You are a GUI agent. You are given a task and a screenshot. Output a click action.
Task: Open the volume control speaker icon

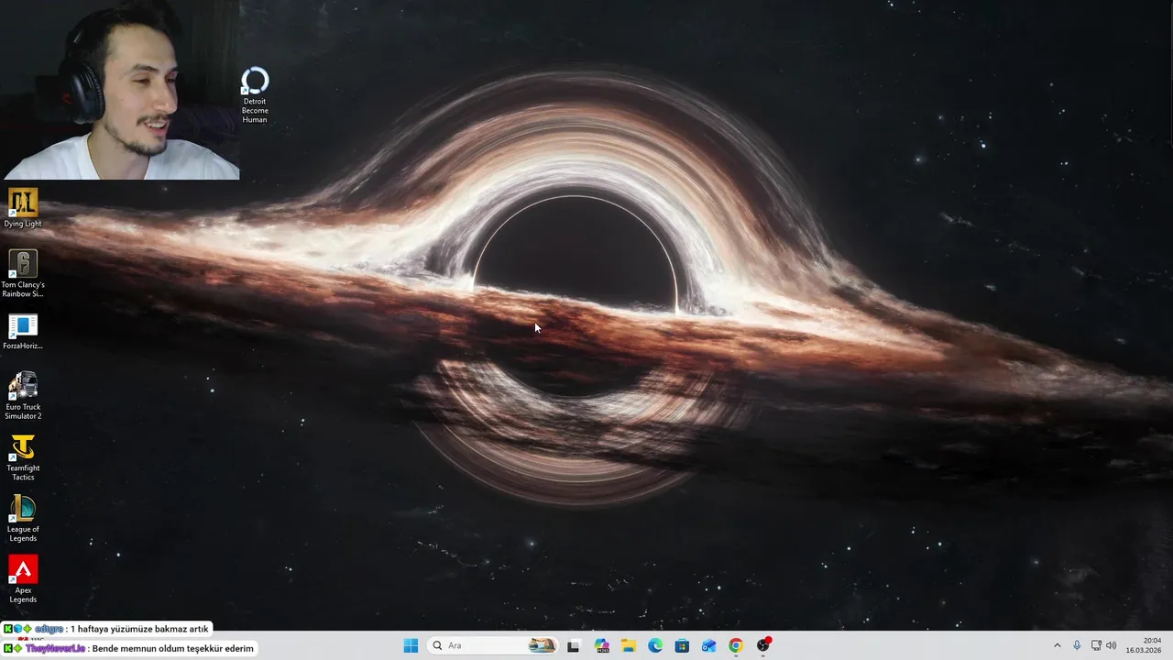tap(1112, 645)
